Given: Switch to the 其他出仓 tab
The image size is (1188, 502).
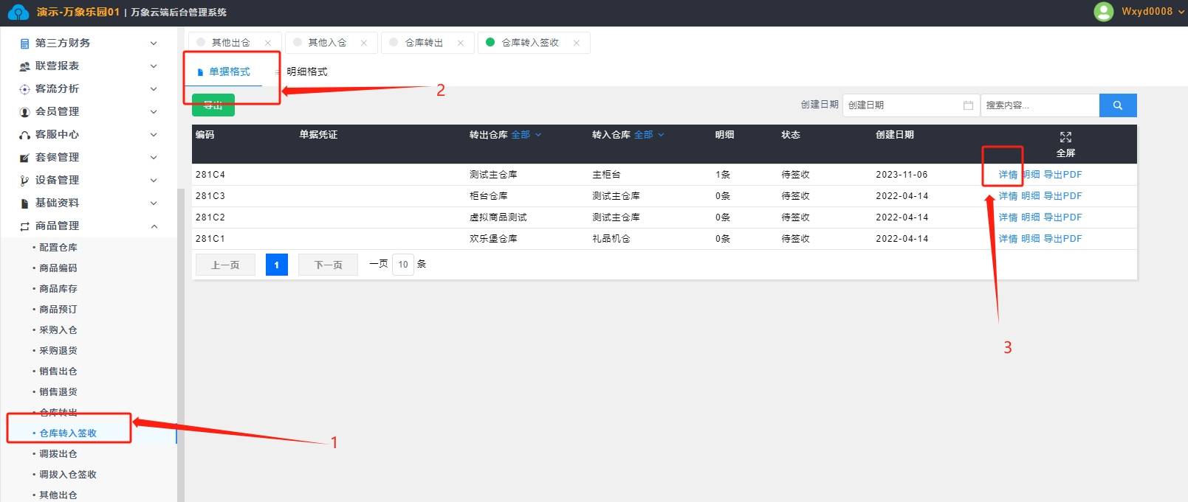Looking at the screenshot, I should point(230,43).
